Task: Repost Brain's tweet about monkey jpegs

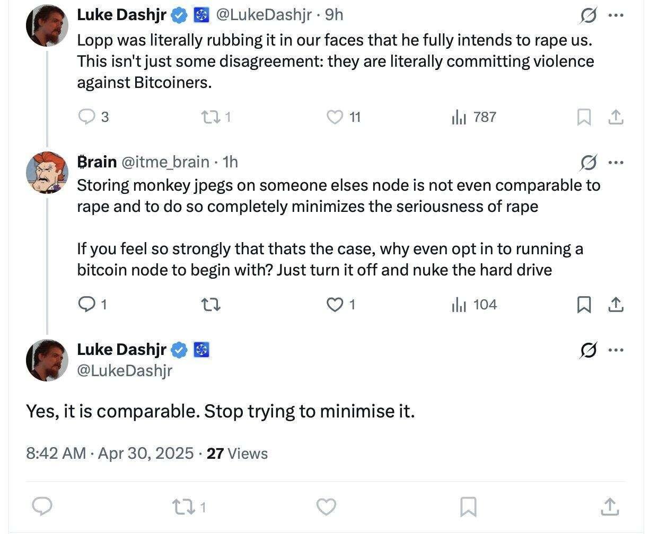Action: click(212, 304)
